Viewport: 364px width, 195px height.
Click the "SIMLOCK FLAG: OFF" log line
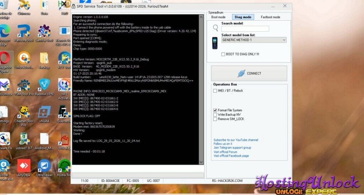coord(87,116)
